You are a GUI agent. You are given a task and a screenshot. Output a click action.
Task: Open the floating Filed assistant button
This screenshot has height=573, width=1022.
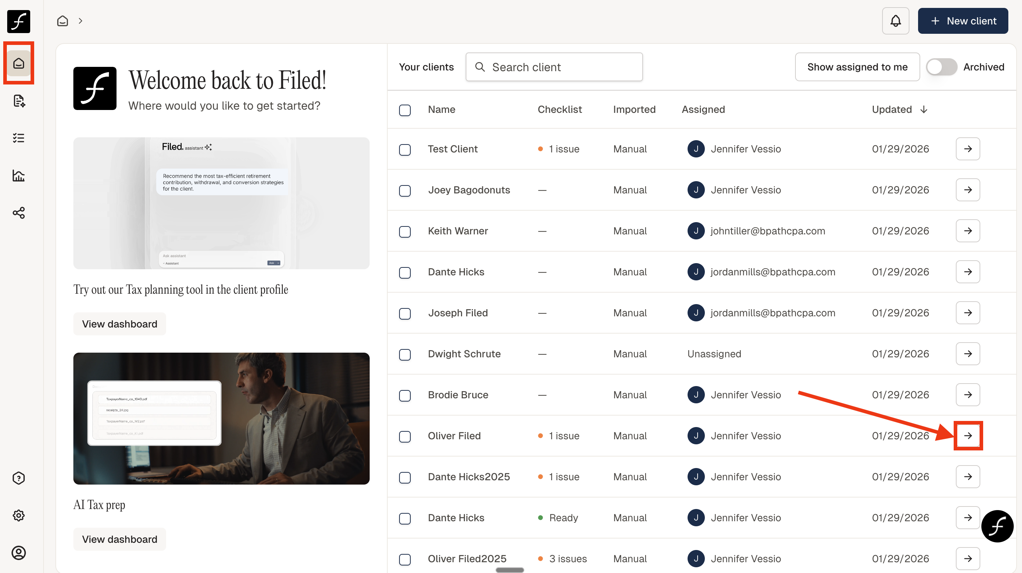pyautogui.click(x=997, y=526)
